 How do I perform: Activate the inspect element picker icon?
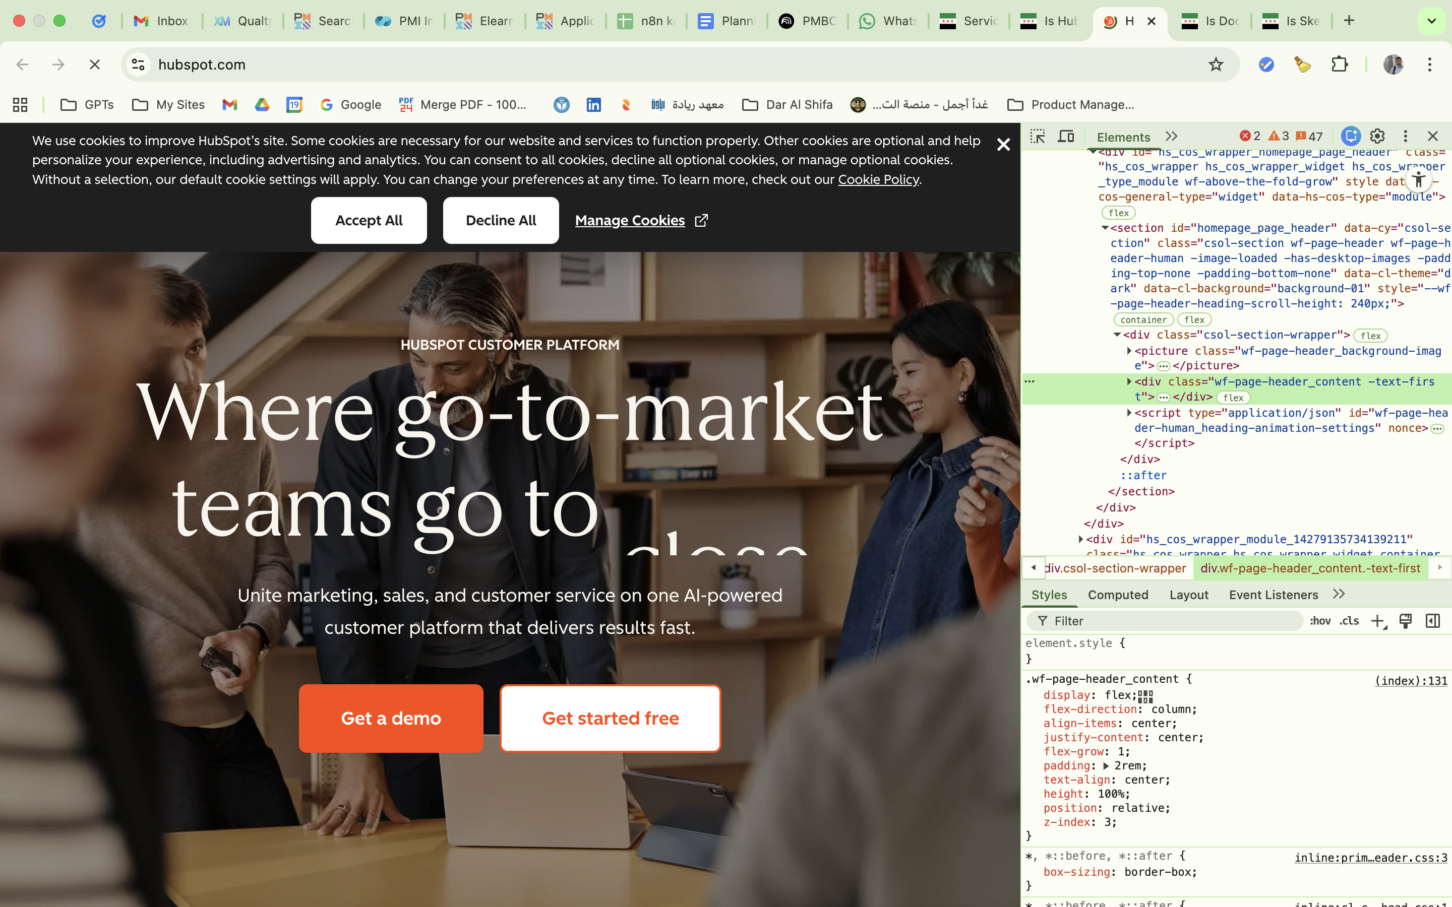point(1038,136)
